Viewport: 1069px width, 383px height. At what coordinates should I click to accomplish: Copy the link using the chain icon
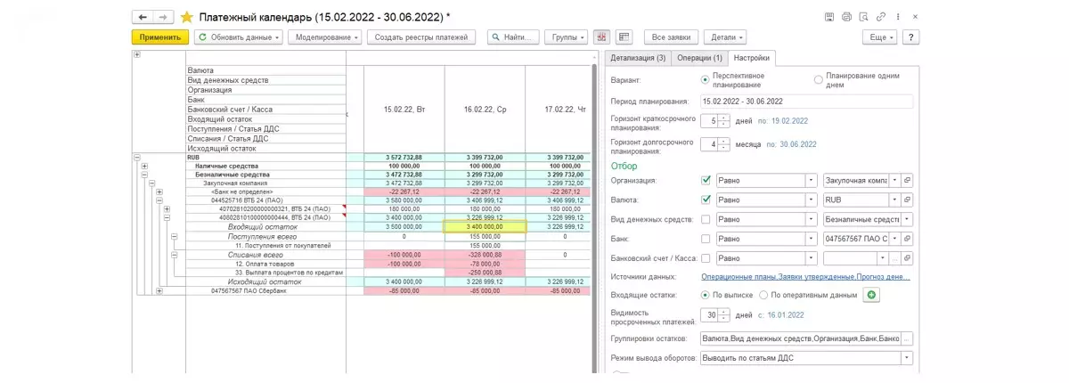pos(881,17)
